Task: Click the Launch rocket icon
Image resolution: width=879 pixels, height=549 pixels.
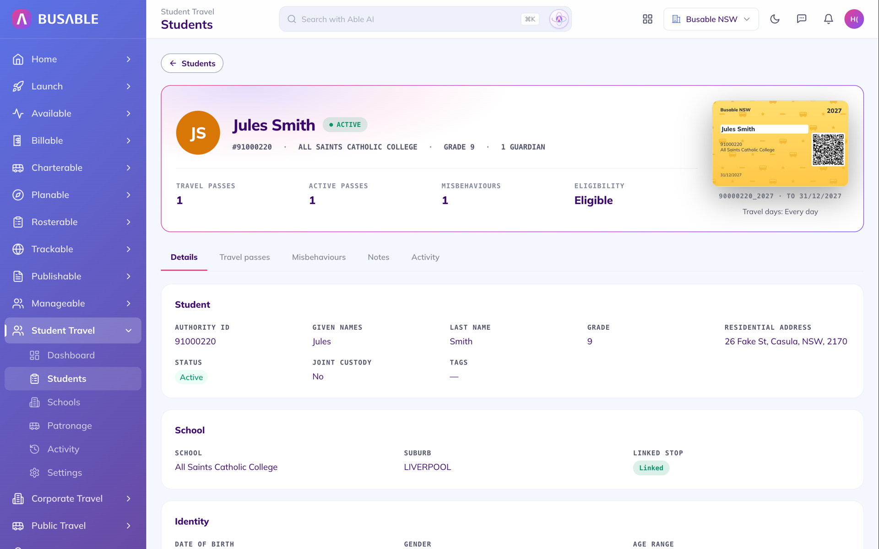Action: (18, 86)
